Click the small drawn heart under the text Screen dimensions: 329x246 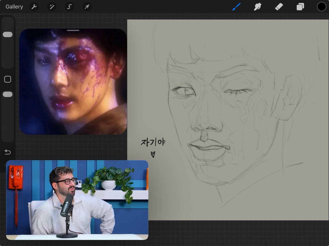click(x=153, y=154)
